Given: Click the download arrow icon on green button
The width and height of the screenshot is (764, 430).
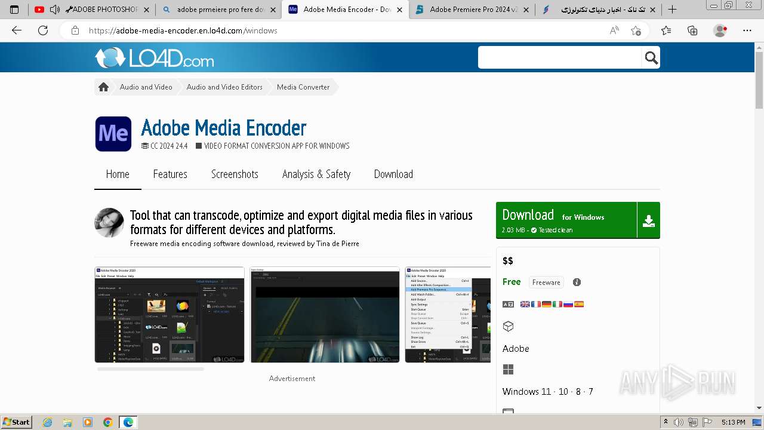Looking at the screenshot, I should click(x=649, y=221).
